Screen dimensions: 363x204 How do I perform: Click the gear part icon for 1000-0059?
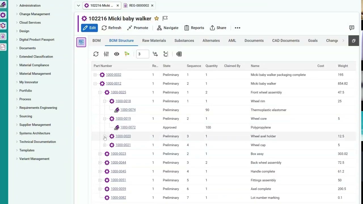[x=107, y=189]
